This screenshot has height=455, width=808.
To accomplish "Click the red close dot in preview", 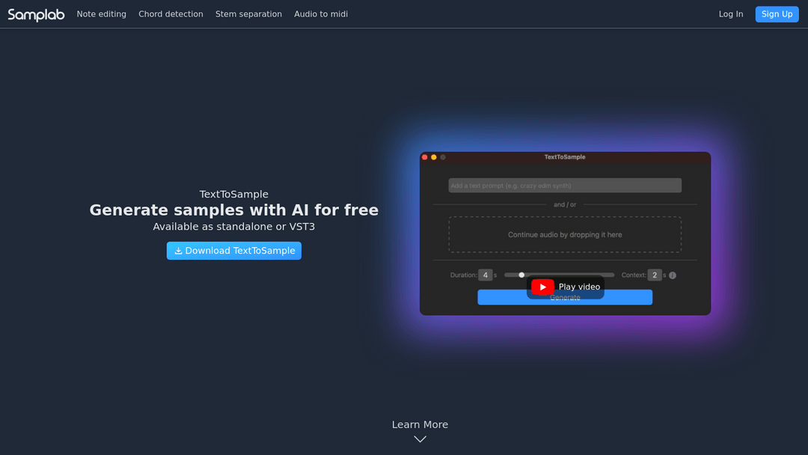I will [425, 157].
